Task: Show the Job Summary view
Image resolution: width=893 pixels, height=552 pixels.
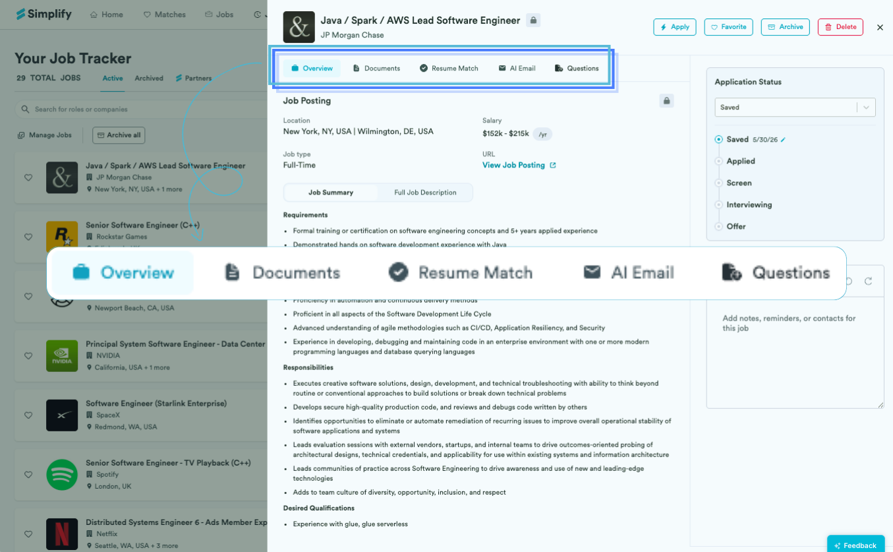Action: click(331, 193)
